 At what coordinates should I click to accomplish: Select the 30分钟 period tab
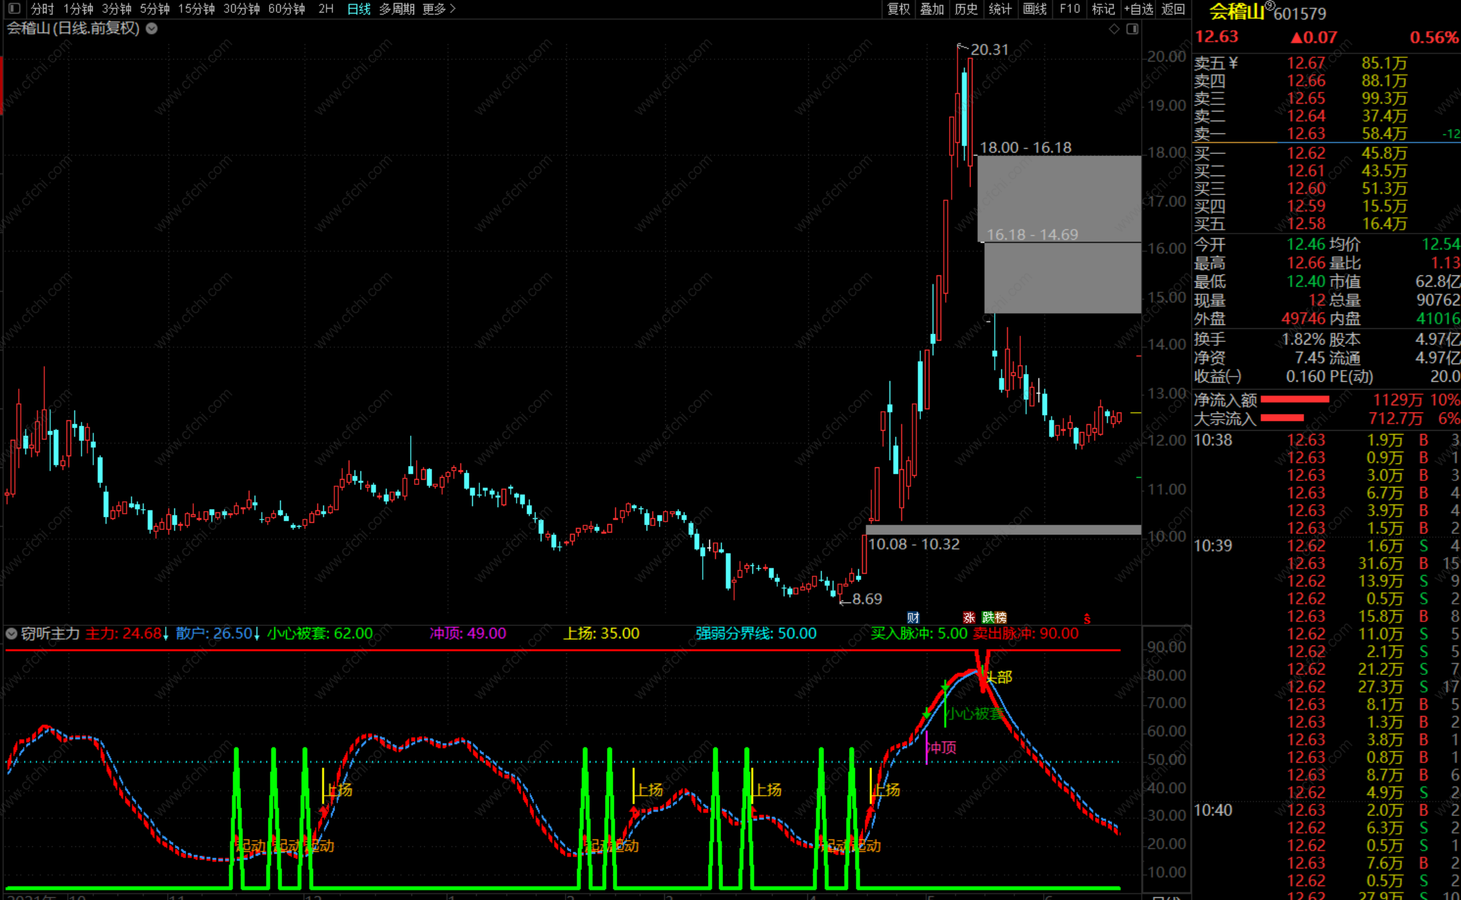pos(241,9)
